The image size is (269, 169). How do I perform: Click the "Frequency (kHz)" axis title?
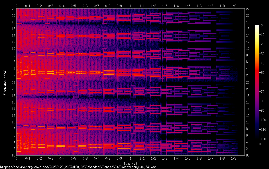tap(4, 82)
